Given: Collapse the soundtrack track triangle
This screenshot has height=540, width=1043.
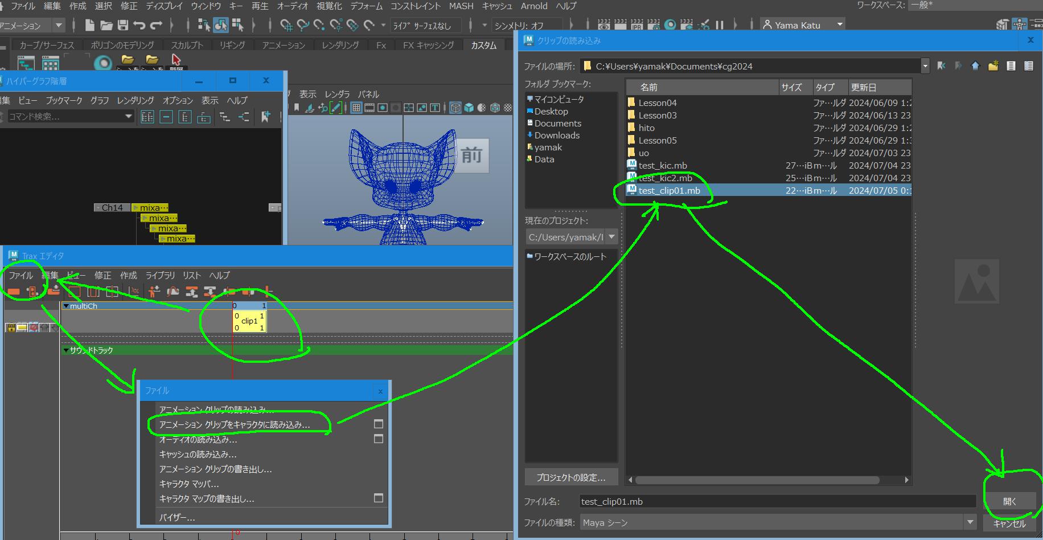Looking at the screenshot, I should (x=66, y=350).
